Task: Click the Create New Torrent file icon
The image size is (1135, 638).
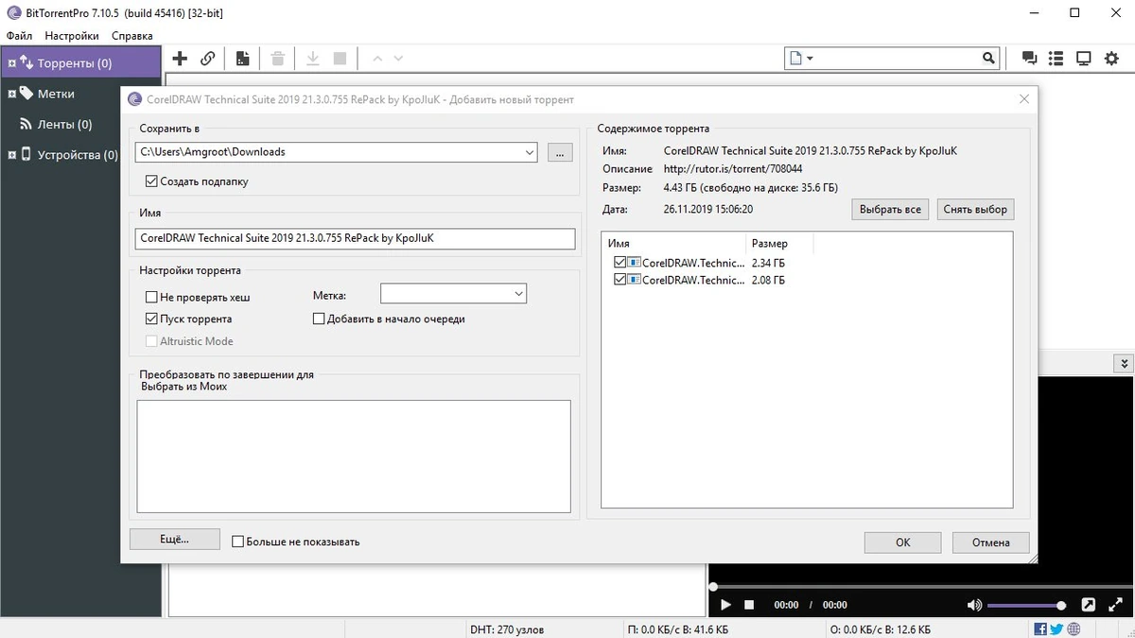Action: (243, 59)
